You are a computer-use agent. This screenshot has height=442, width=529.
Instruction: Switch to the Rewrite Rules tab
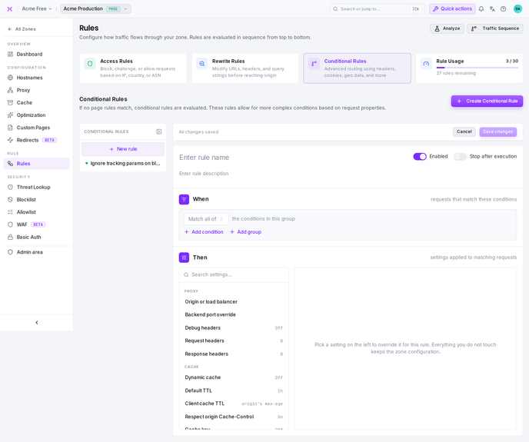pos(245,68)
